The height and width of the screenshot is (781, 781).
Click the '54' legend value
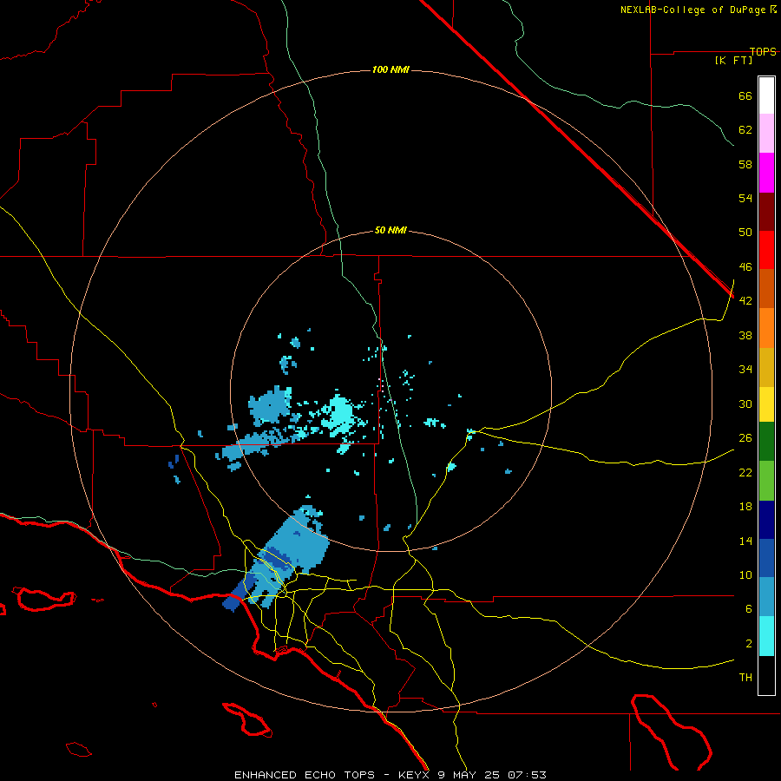pos(745,198)
